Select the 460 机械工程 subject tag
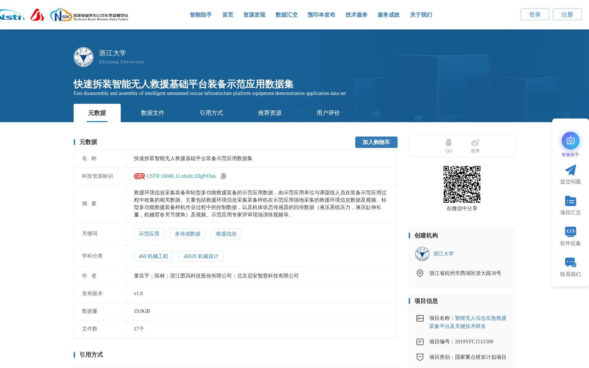The height and width of the screenshot is (368, 589). pyautogui.click(x=154, y=256)
